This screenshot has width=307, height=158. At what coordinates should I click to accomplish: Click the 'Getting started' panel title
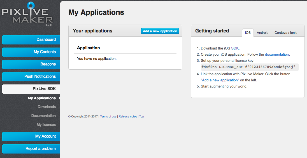[x=212, y=31]
